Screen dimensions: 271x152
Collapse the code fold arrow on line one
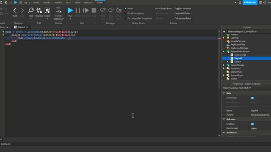tap(3, 32)
